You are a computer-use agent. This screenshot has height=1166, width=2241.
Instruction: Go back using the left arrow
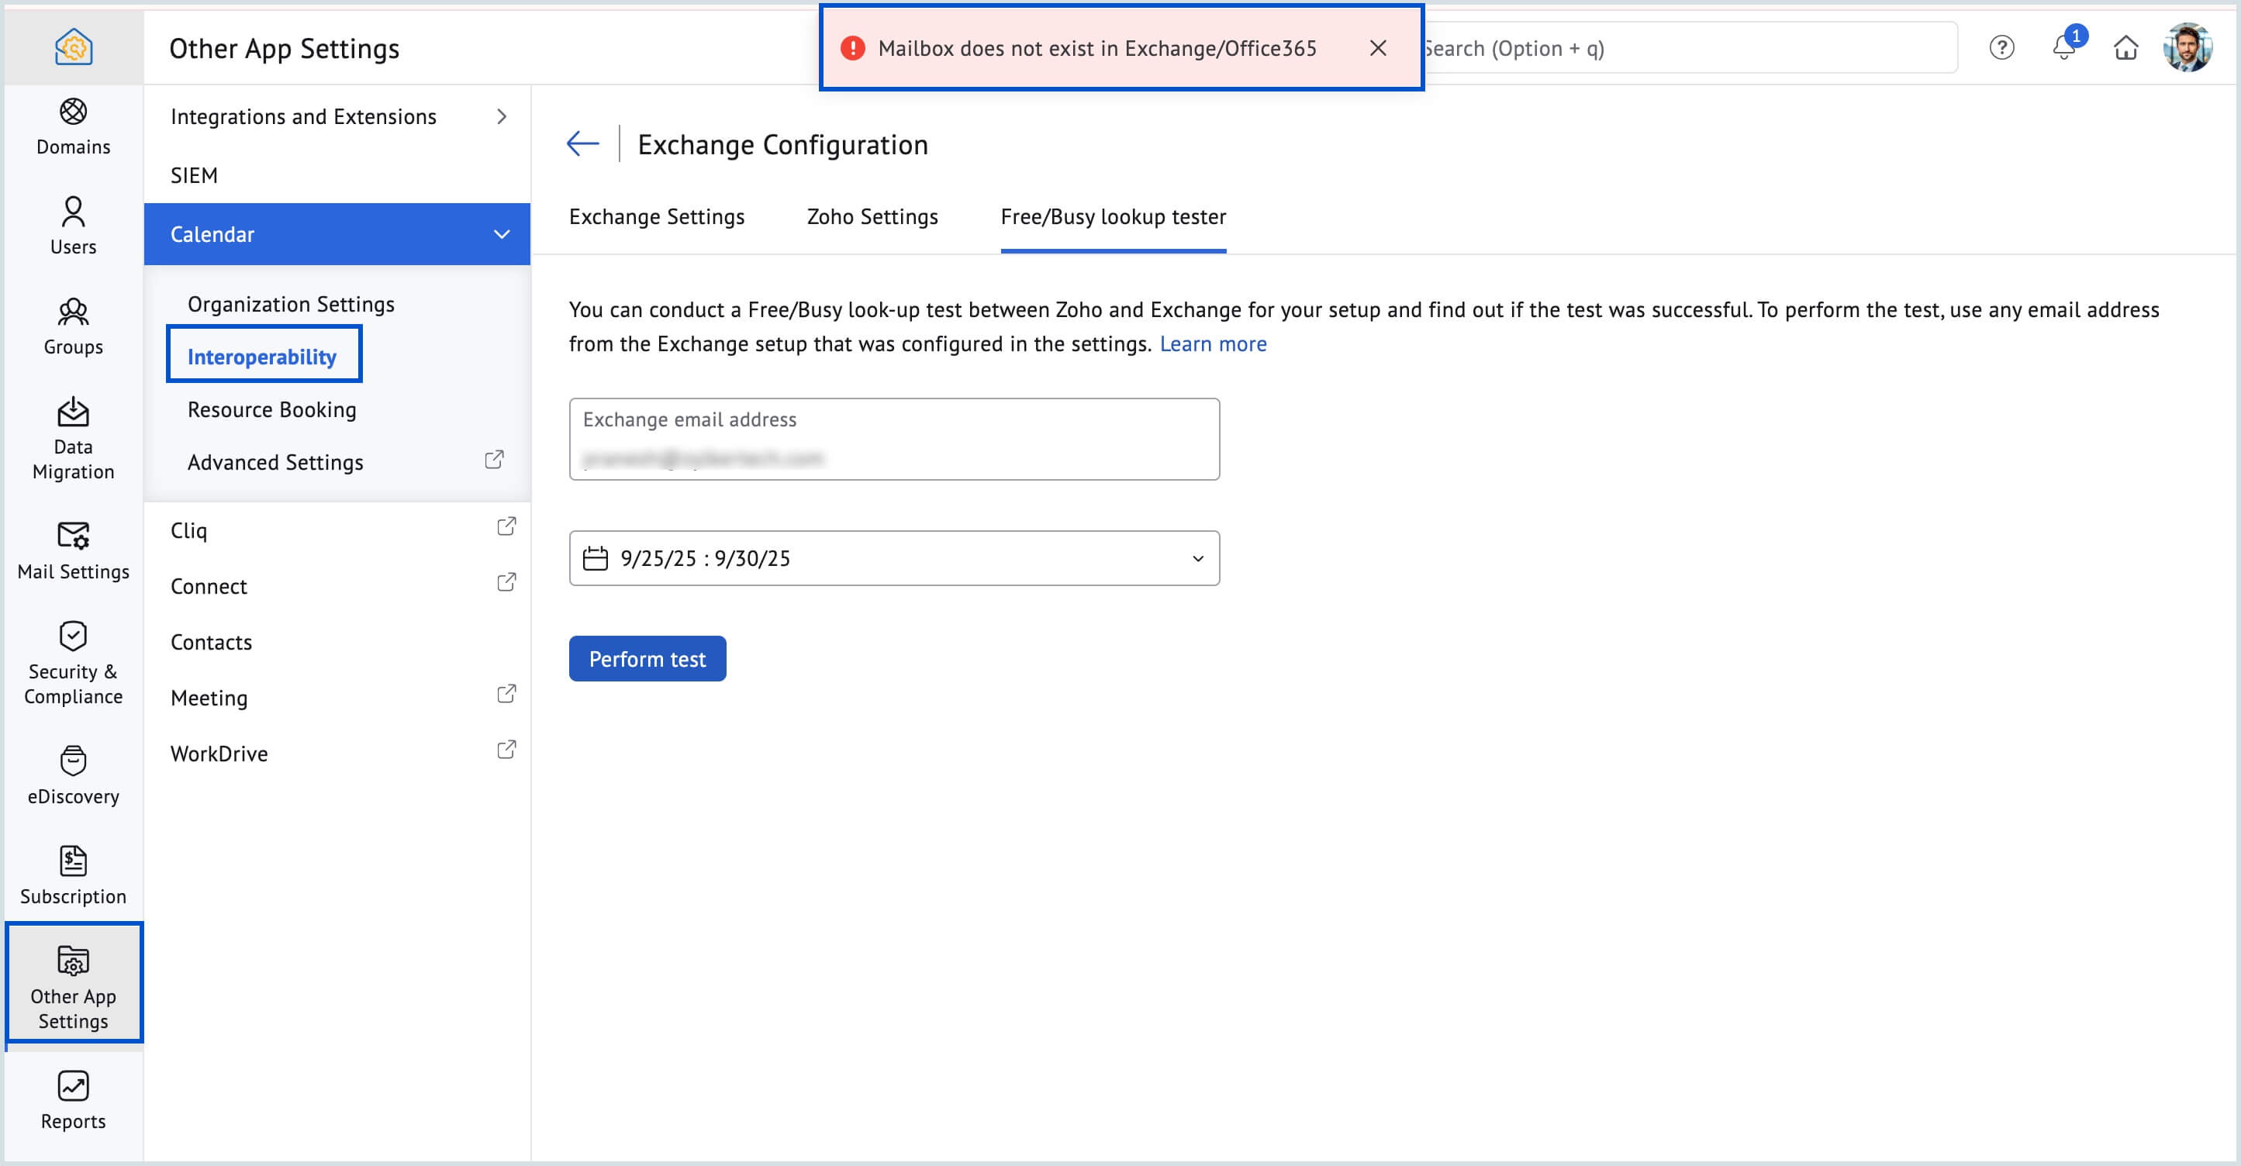(582, 143)
